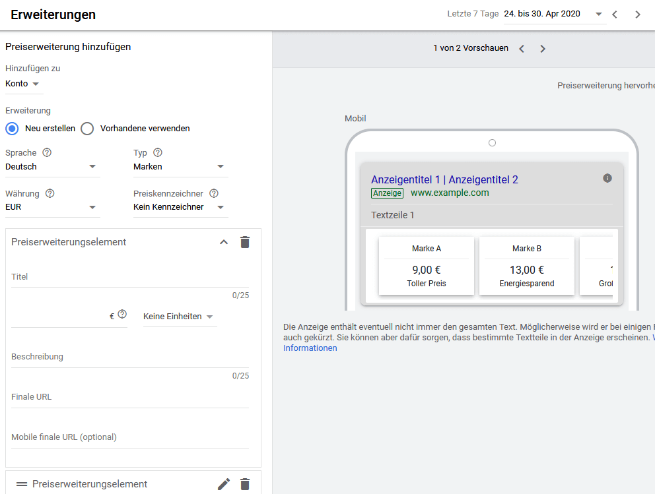Select Vorhandene verwenden radio option
Image resolution: width=655 pixels, height=494 pixels.
click(x=87, y=129)
